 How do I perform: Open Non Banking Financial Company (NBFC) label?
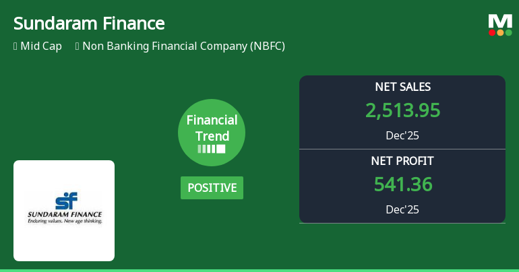(x=183, y=46)
